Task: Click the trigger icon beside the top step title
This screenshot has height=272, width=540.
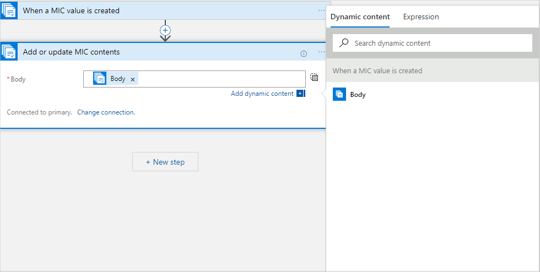Action: coord(9,10)
